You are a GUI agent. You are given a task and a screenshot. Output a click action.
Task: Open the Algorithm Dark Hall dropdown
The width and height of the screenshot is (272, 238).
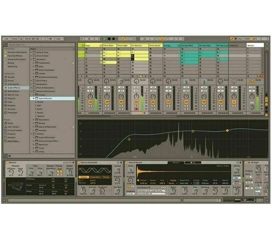click(185, 183)
